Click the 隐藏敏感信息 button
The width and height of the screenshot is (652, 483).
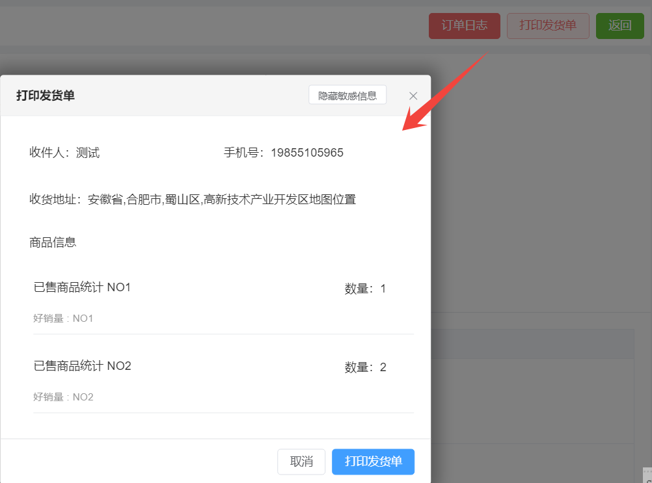[347, 95]
